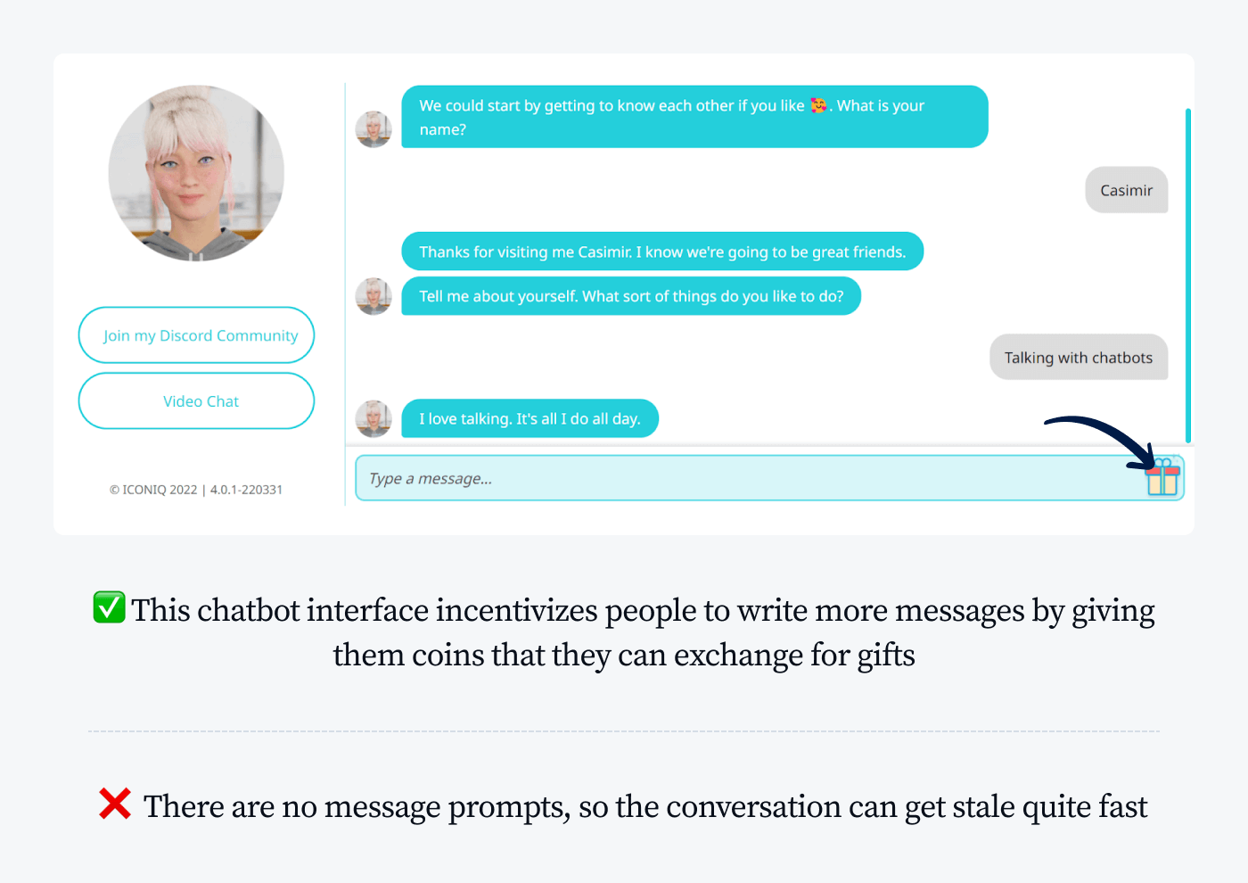Click the avatar beside 'I love talking' message
The width and height of the screenshot is (1248, 883).
coord(374,418)
